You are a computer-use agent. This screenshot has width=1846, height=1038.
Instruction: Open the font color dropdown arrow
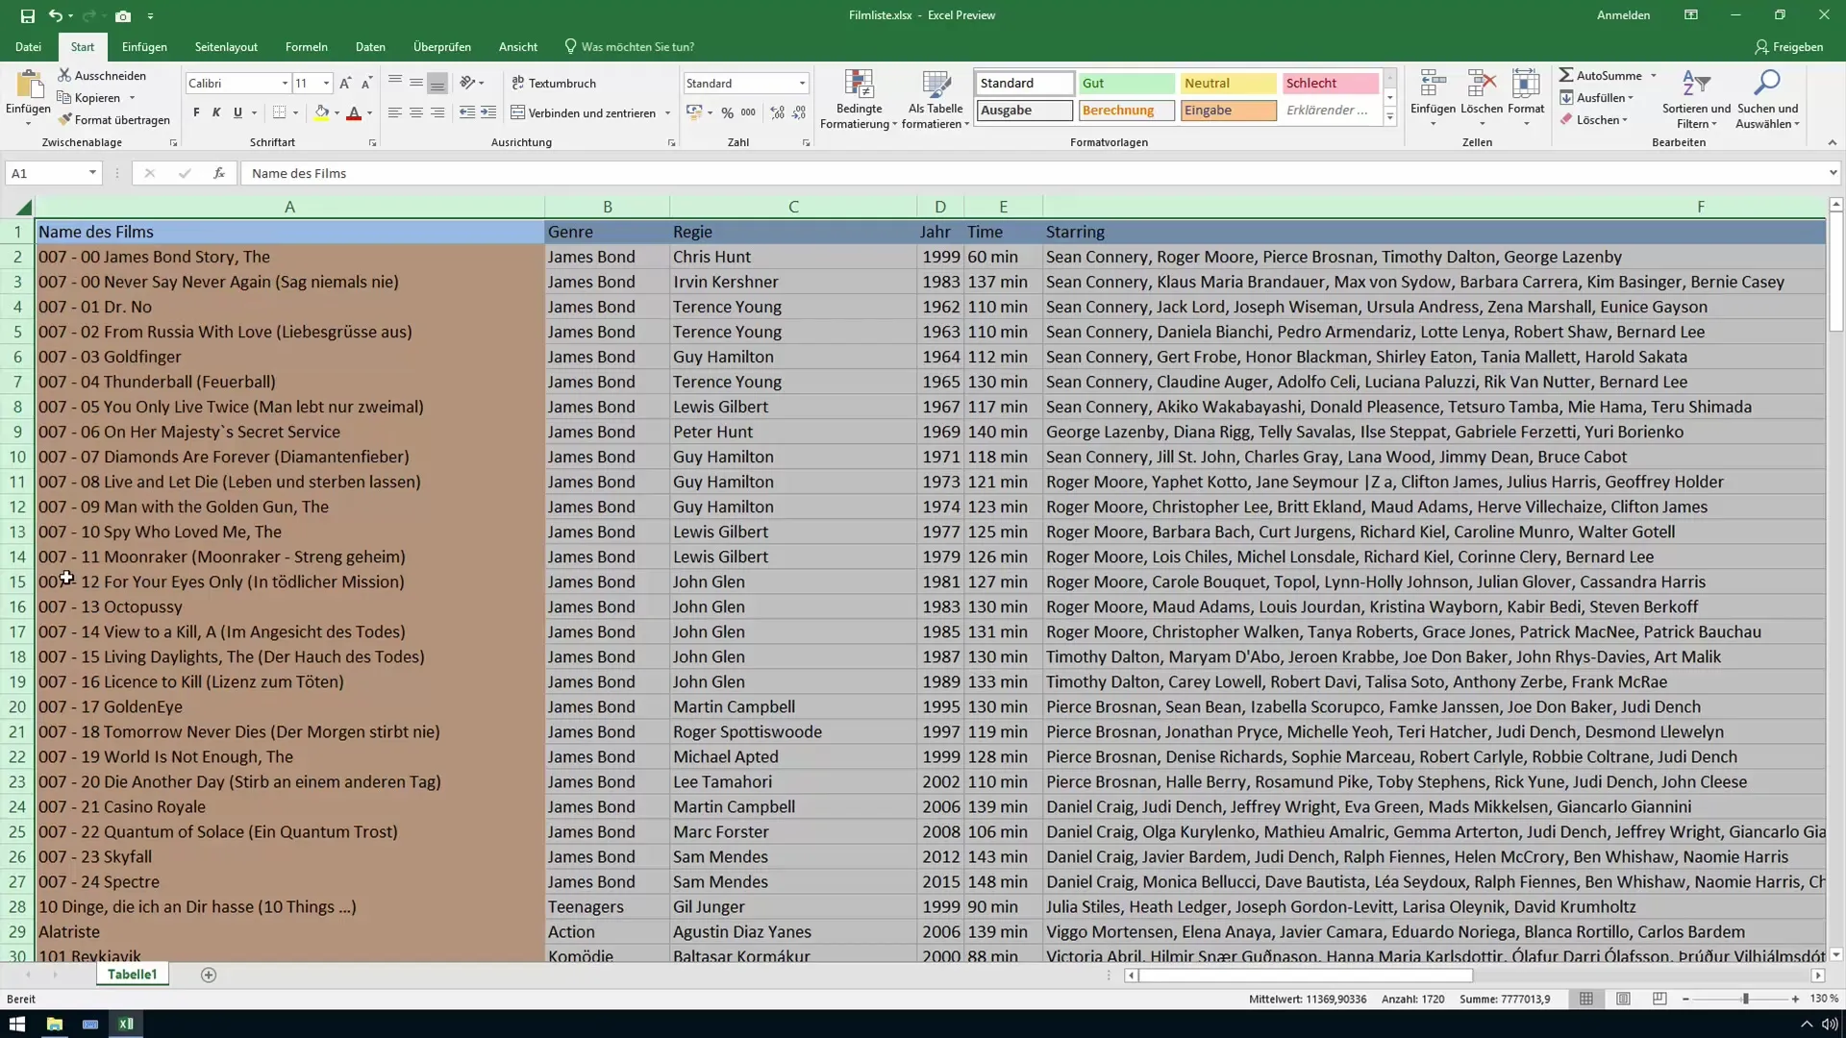tap(370, 113)
